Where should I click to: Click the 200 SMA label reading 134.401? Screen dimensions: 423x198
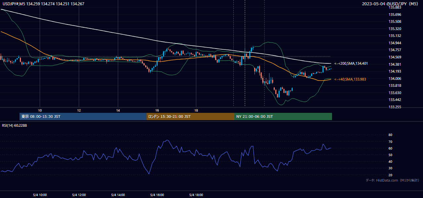[x=351, y=63]
